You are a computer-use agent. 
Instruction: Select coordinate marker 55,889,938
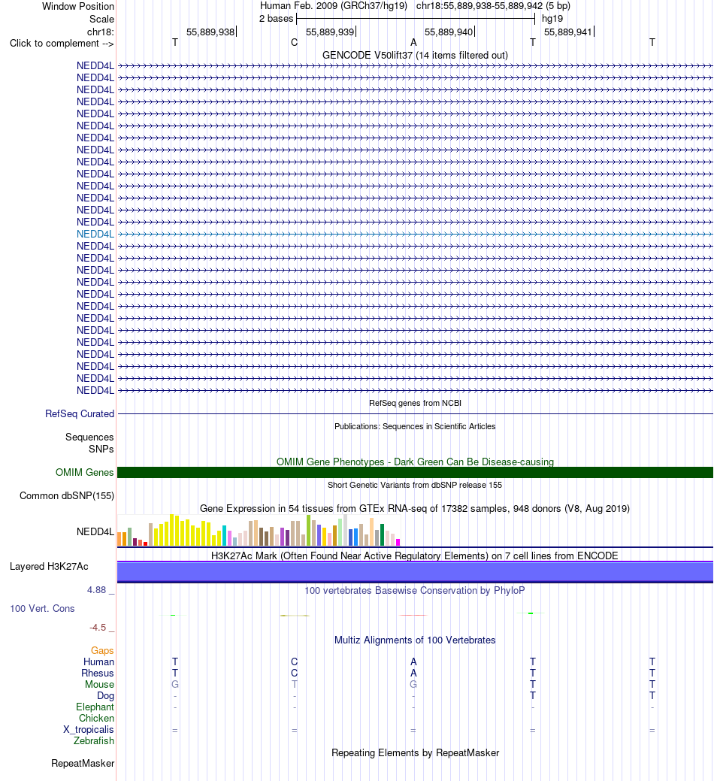click(210, 32)
